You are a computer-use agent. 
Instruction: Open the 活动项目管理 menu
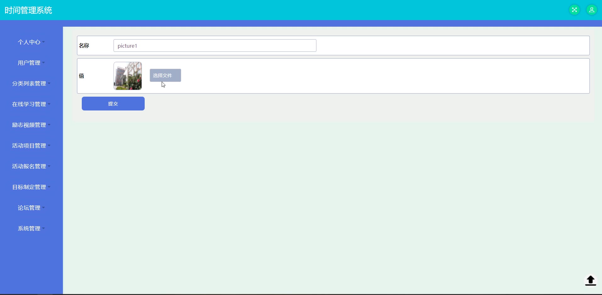tap(31, 146)
